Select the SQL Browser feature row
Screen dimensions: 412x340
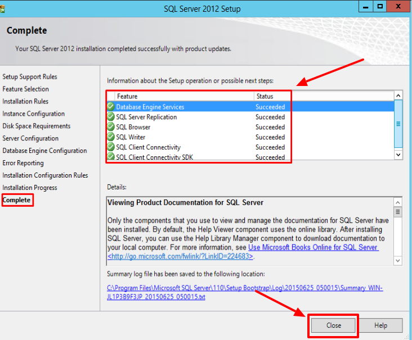[250, 127]
